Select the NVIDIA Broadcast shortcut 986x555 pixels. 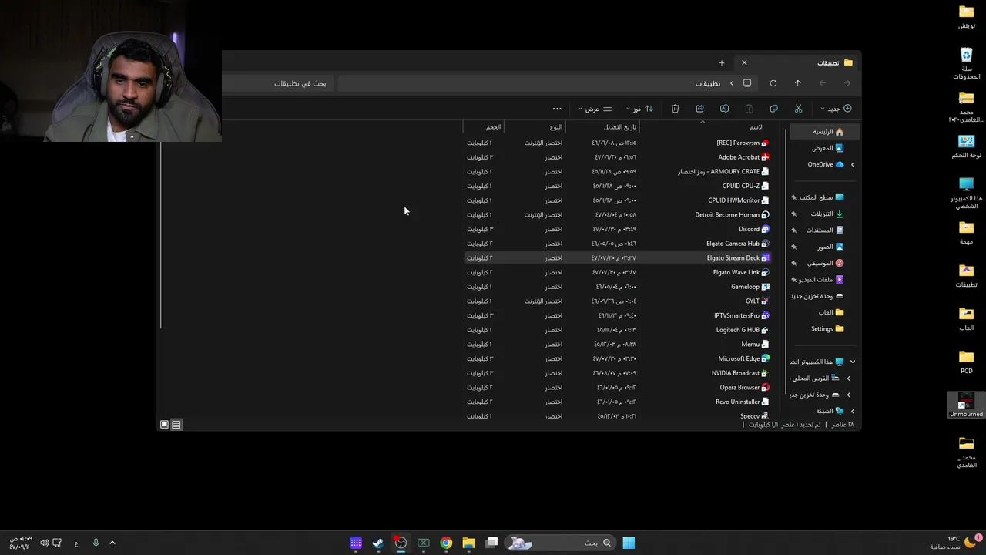(740, 373)
